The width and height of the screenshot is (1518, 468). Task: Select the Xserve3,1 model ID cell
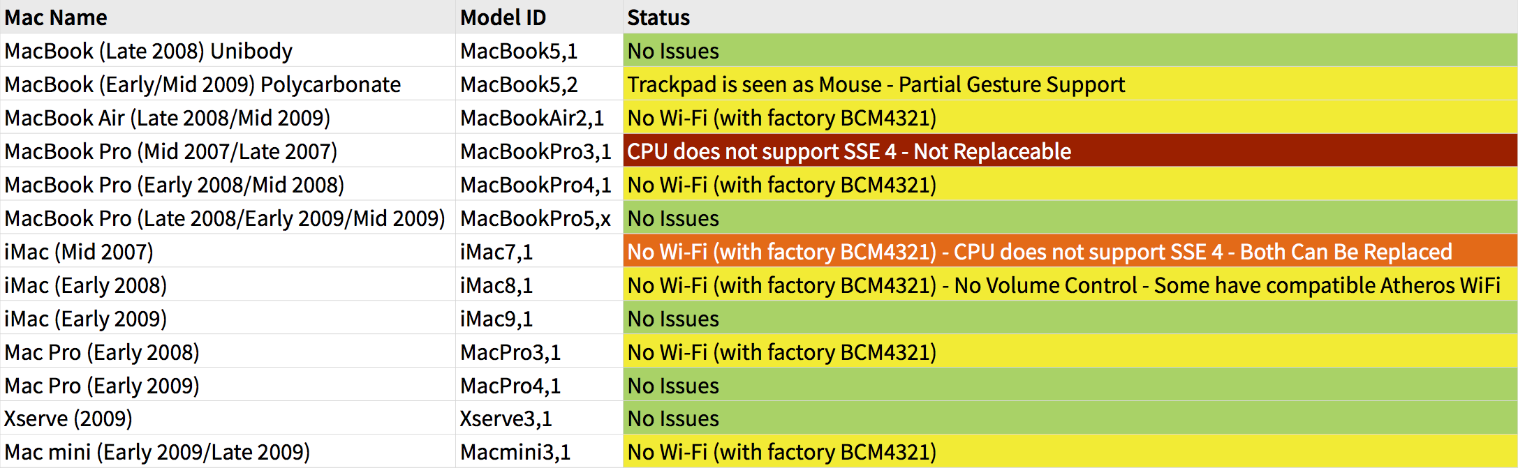pos(506,418)
